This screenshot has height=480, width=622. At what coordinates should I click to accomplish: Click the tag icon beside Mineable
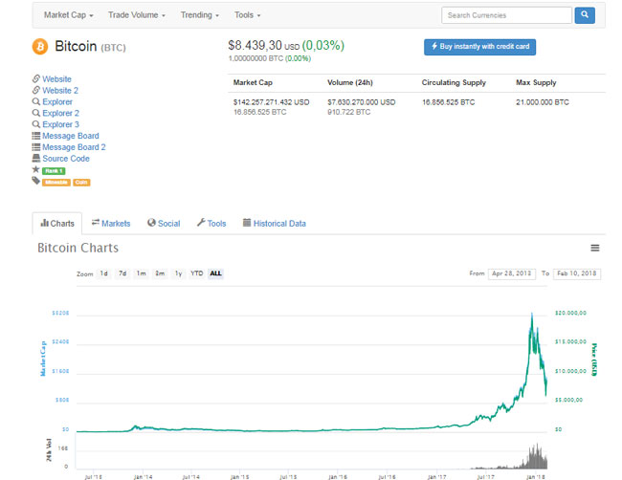[x=36, y=181]
